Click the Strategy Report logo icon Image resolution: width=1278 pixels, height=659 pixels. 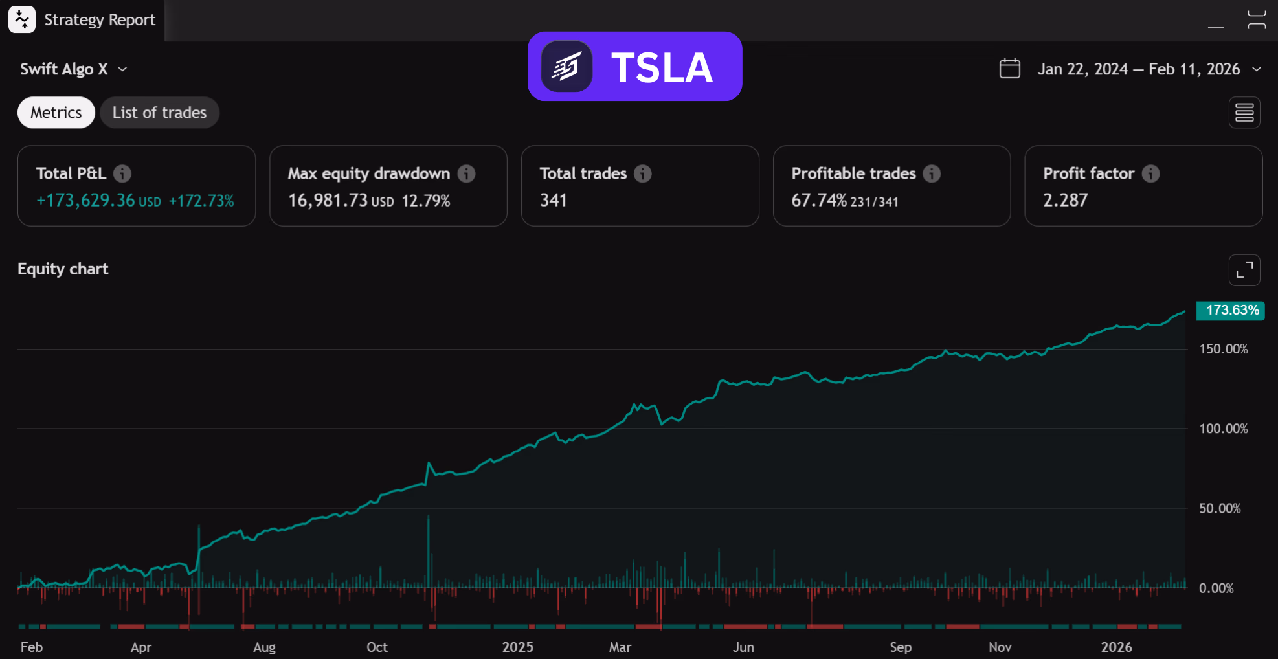pyautogui.click(x=22, y=19)
